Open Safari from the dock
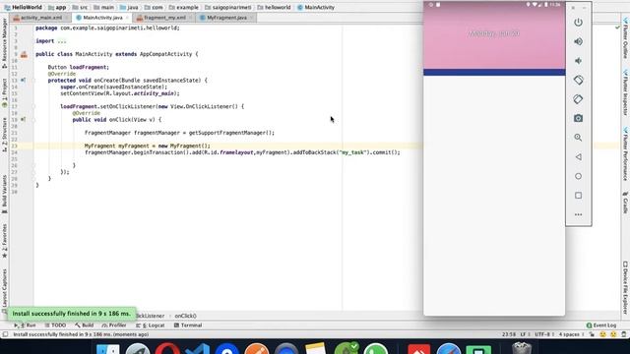The height and width of the screenshot is (354, 630). (449, 347)
